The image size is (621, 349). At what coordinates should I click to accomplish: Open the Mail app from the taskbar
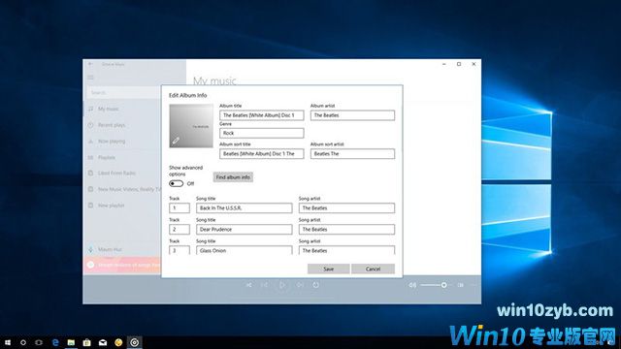pos(103,342)
